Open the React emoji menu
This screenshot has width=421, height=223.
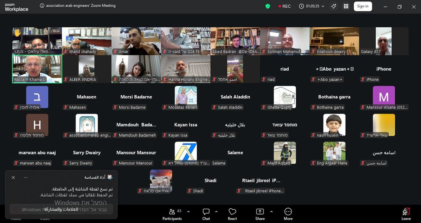[x=232, y=214]
